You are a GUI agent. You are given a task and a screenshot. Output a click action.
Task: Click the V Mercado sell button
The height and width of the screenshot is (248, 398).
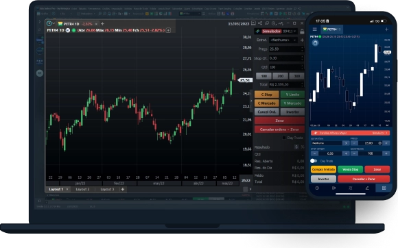tap(292, 103)
